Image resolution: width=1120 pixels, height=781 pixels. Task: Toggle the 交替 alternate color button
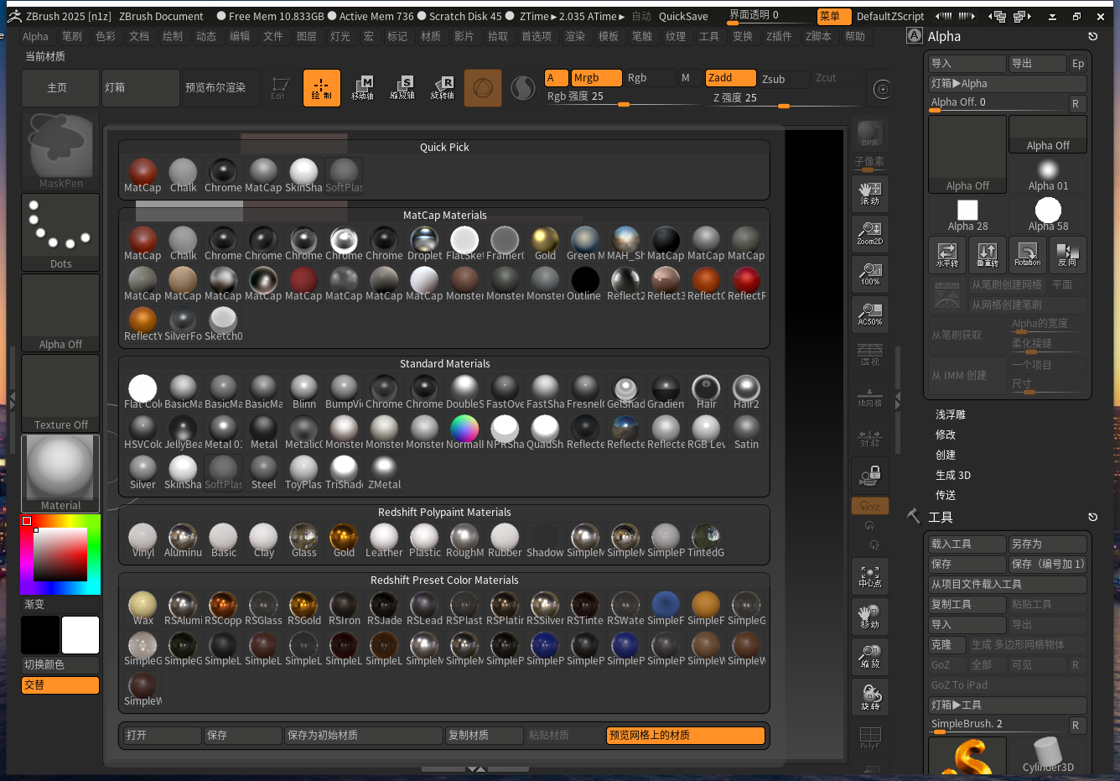coord(60,685)
